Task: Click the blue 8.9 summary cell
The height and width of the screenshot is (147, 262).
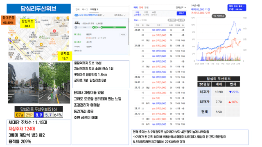Action: 38,115
